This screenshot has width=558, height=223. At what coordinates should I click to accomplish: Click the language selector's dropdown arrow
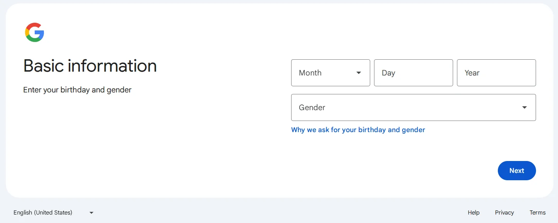point(91,213)
